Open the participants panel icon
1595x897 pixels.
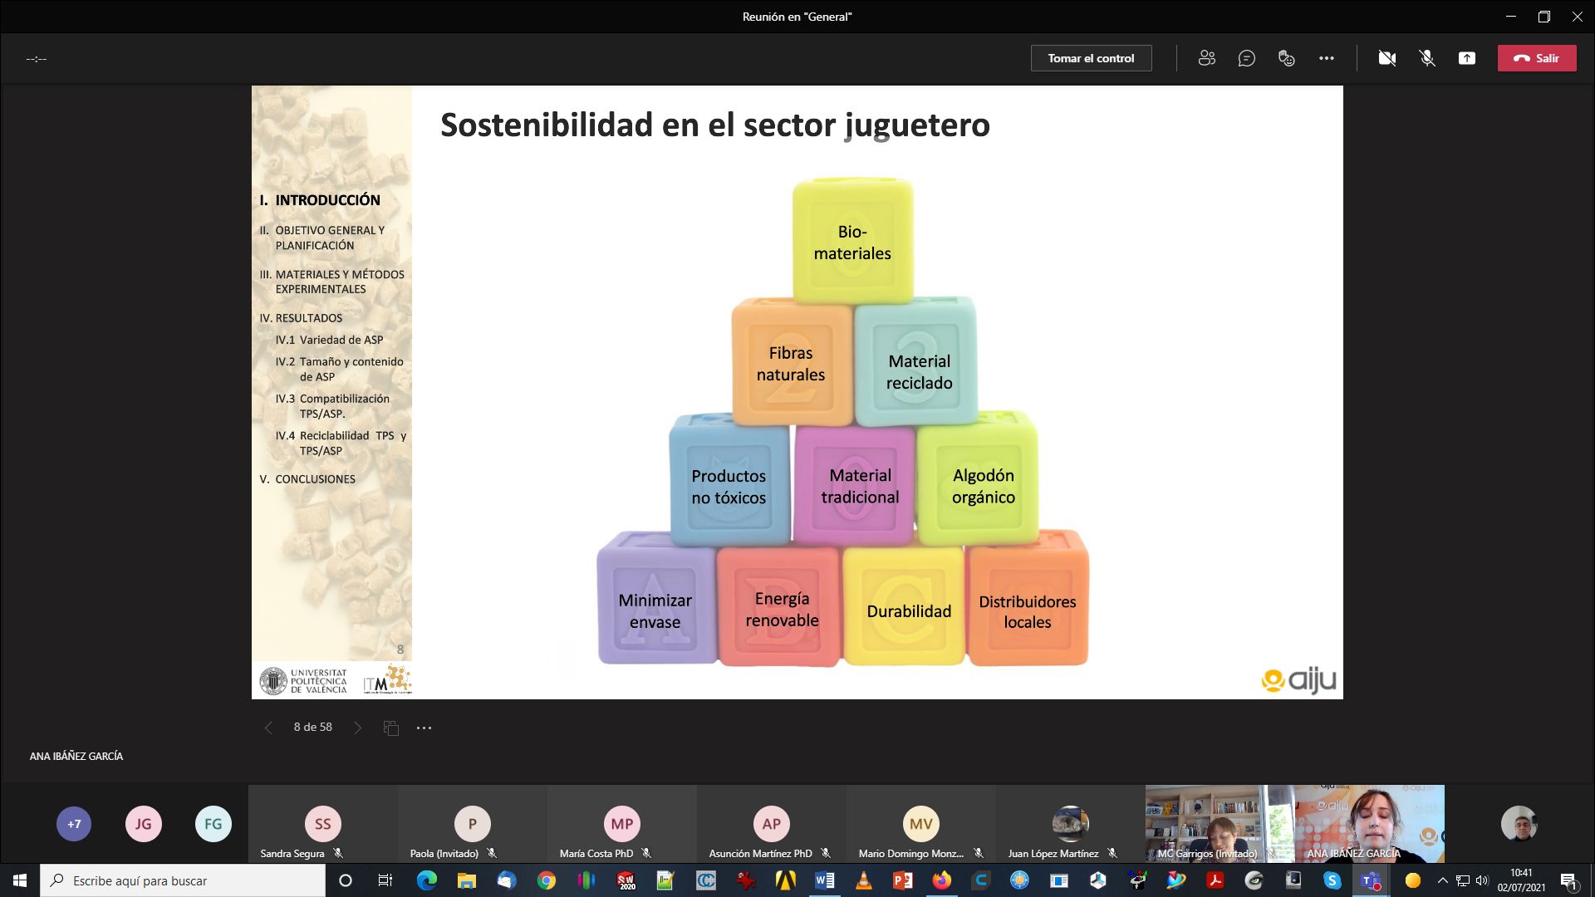(1206, 58)
